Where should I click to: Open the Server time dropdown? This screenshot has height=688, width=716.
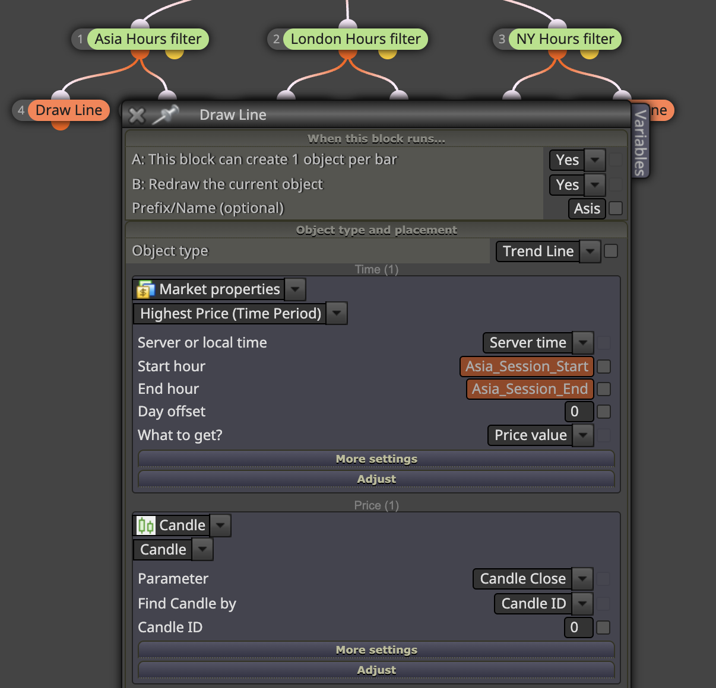(x=583, y=343)
